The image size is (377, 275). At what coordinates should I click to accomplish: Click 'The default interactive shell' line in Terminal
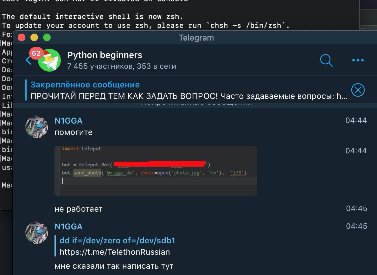click(x=93, y=16)
